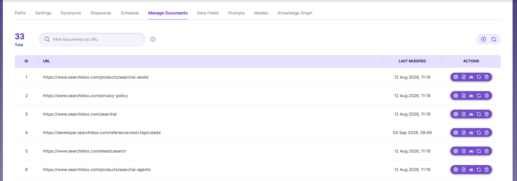Click the reindex refresh icon for restv1apicoladd row
Screen dimensions: 517x181
click(479, 132)
